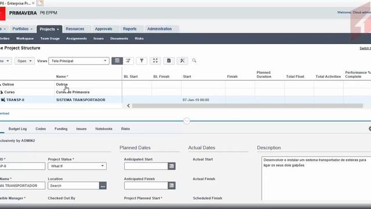
Task: Click the Anticipated Finish date field
Action: tap(146, 186)
